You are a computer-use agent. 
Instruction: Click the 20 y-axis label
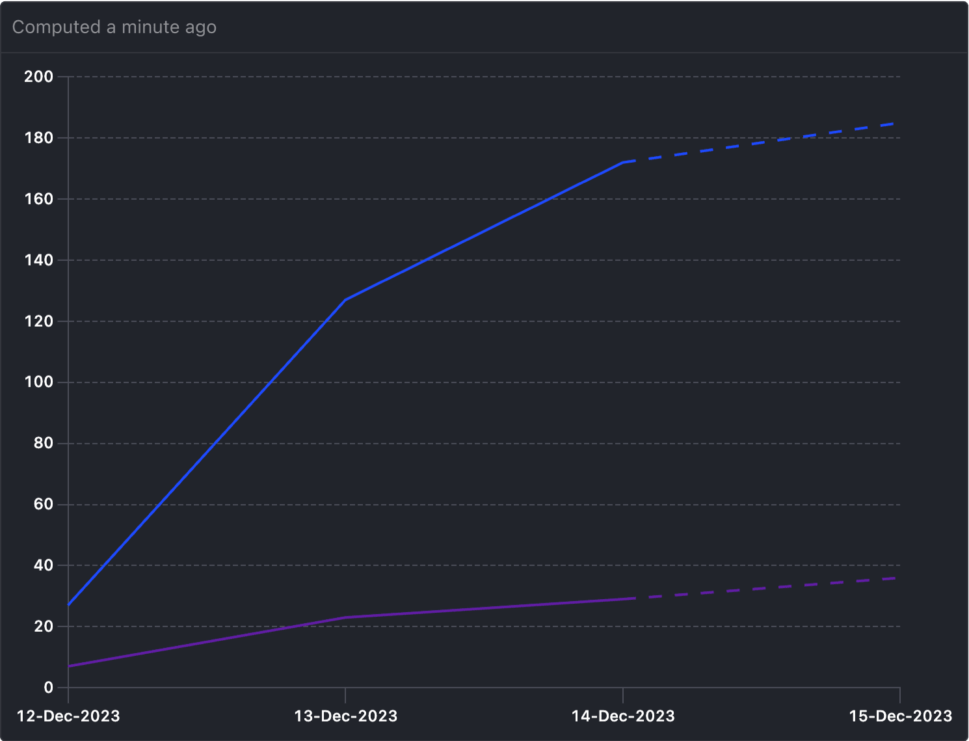tap(44, 626)
